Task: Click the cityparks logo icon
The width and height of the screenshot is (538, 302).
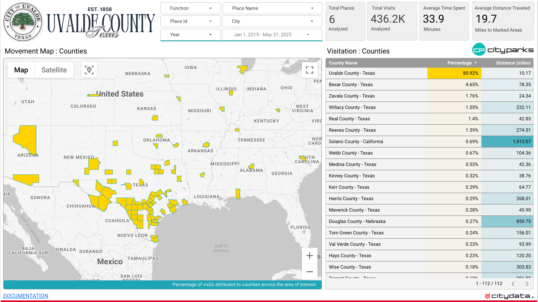Action: pyautogui.click(x=479, y=50)
